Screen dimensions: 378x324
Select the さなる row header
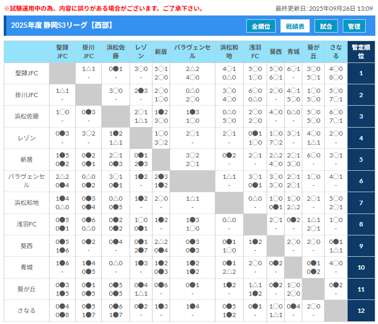pyautogui.click(x=27, y=311)
